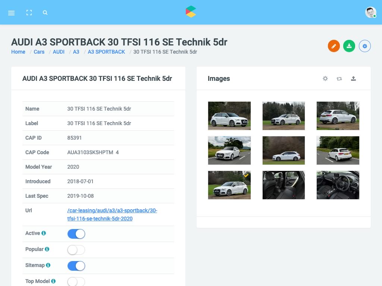Disable the Active toggle

tap(76, 234)
